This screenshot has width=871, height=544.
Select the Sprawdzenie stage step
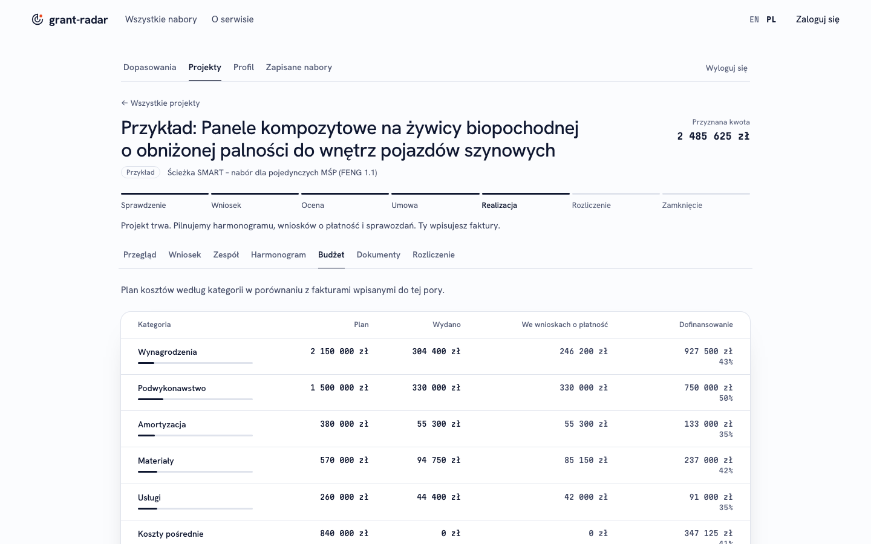(165, 201)
